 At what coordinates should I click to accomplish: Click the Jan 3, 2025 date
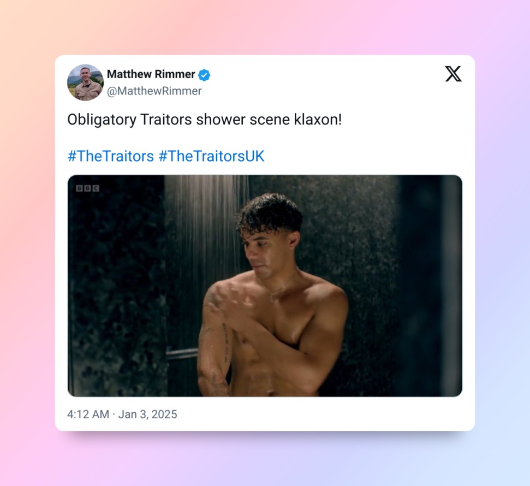[148, 414]
